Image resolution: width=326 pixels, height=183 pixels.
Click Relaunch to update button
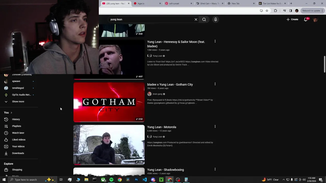(x=312, y=11)
